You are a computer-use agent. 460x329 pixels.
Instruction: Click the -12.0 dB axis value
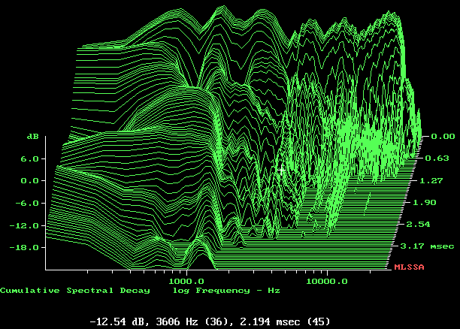point(24,225)
